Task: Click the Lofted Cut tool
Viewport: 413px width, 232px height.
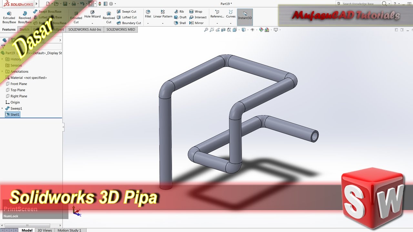Action: click(126, 17)
